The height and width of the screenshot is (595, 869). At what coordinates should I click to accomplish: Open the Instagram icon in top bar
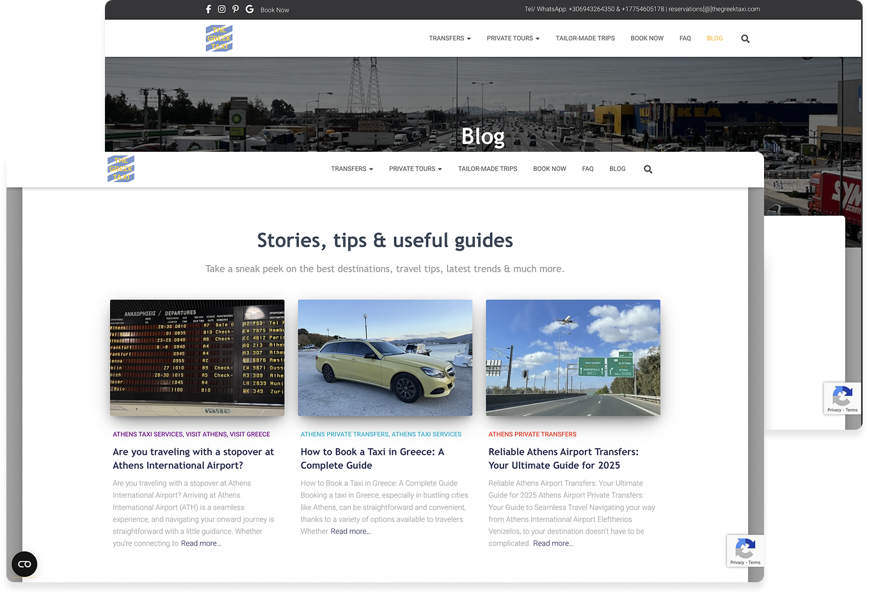(221, 10)
